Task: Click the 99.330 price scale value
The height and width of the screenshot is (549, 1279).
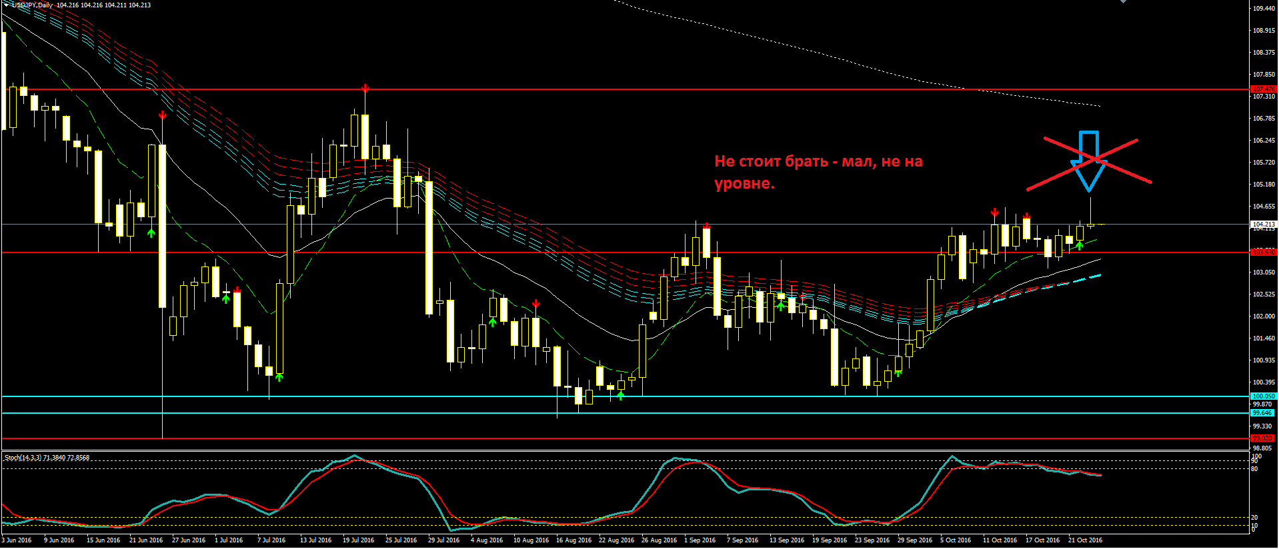Action: coord(1262,426)
